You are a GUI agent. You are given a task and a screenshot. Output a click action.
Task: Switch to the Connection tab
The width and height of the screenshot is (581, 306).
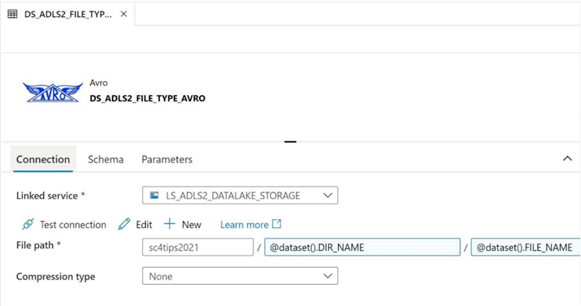[x=43, y=159]
